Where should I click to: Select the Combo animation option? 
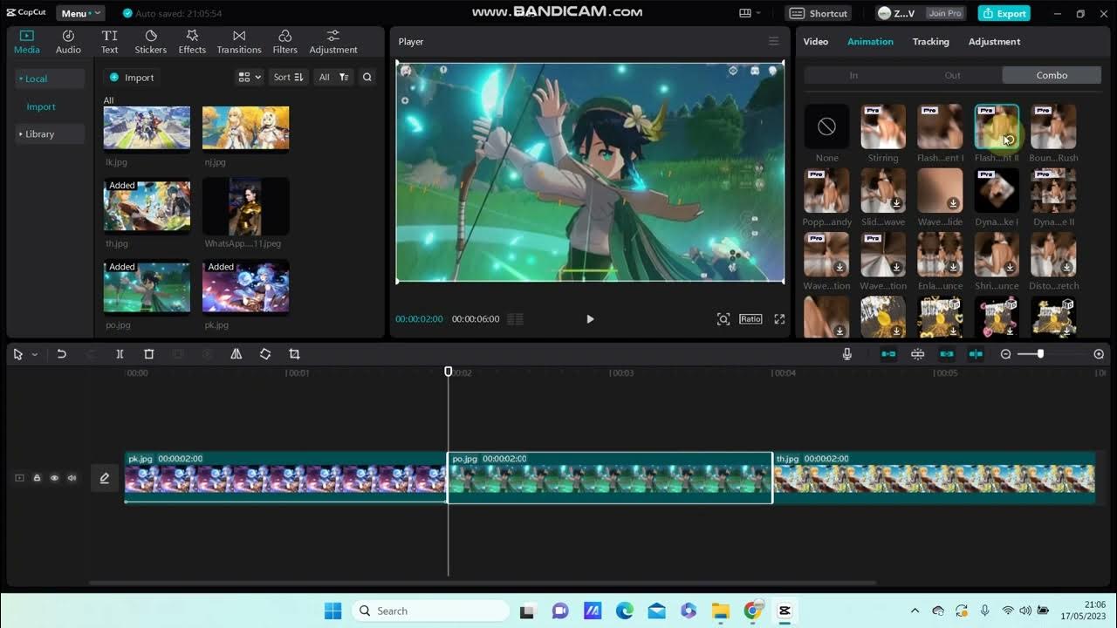coord(1052,75)
